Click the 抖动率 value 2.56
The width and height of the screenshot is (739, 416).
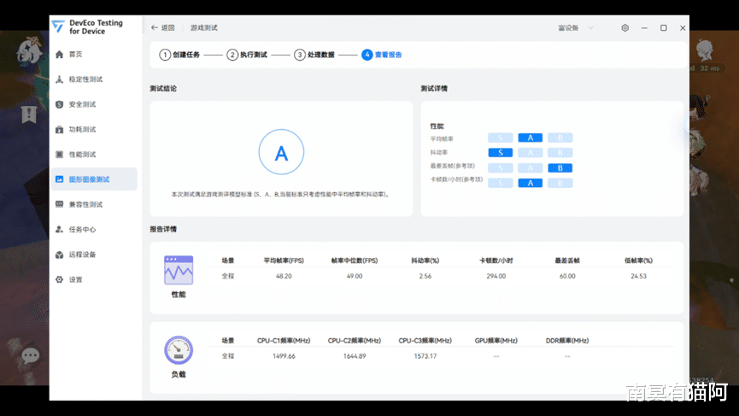tap(425, 277)
